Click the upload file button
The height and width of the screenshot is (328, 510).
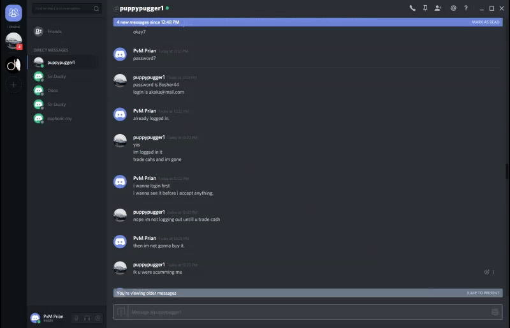121,312
